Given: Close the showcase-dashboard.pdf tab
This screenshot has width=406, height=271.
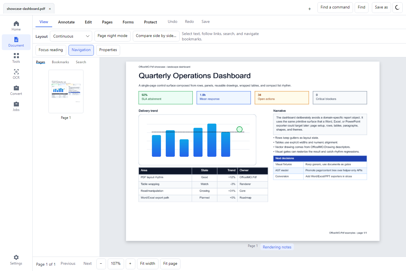Looking at the screenshot, I should (50, 9).
